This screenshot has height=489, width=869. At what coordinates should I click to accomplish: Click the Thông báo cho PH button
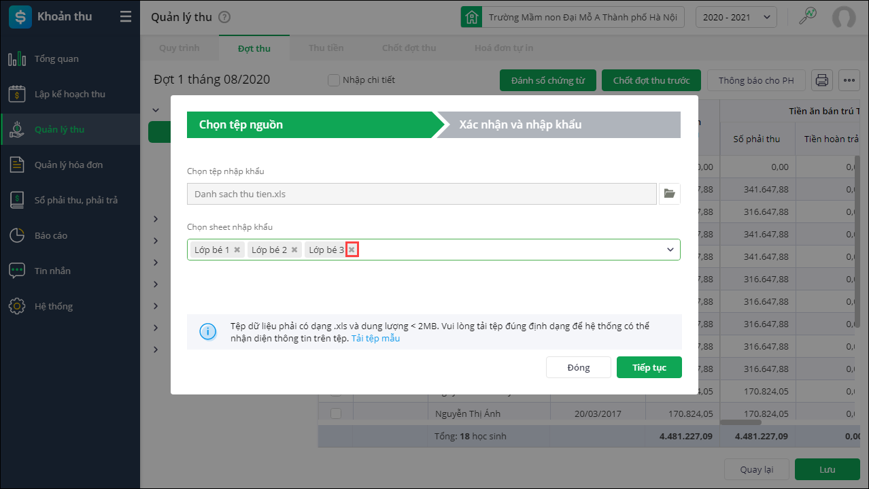[756, 80]
